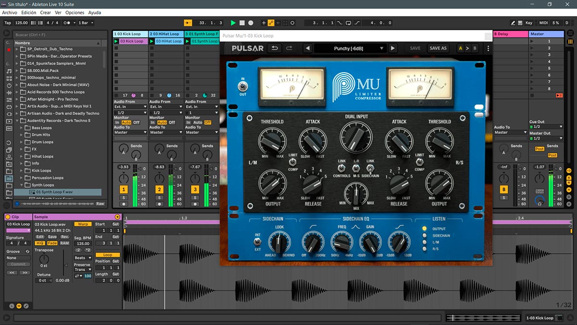Select OUTPUT in the LISTEN section
The image size is (577, 325).
(424, 229)
